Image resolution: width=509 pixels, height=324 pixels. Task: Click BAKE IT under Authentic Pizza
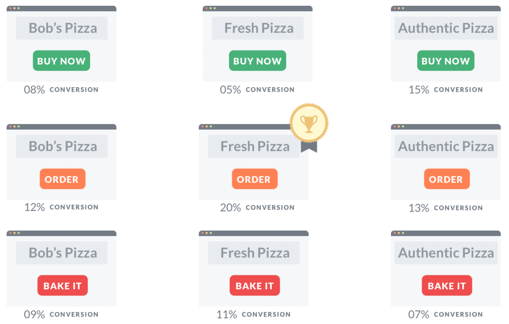click(x=447, y=285)
